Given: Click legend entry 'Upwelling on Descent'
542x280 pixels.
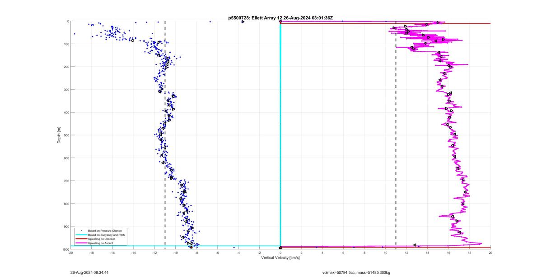Looking at the screenshot, I should (x=102, y=239).
